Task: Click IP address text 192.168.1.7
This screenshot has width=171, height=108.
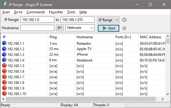Action: click(16, 77)
